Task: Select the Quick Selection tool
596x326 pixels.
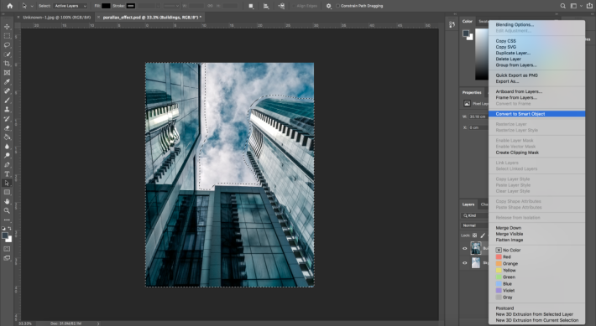Action: coord(7,54)
